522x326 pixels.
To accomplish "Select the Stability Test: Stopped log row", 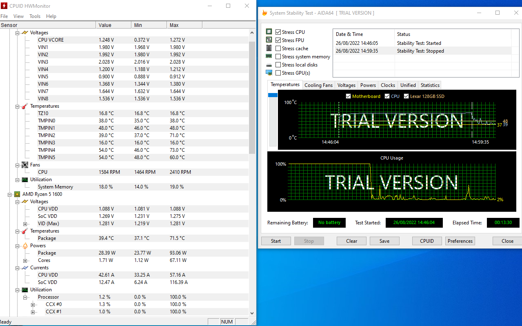I will click(422, 51).
